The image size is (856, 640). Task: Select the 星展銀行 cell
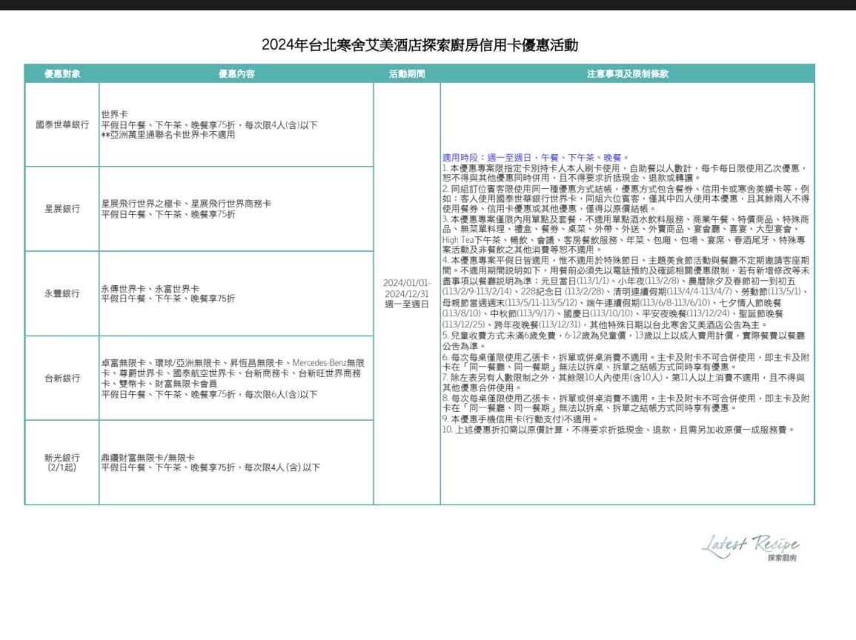pos(62,209)
